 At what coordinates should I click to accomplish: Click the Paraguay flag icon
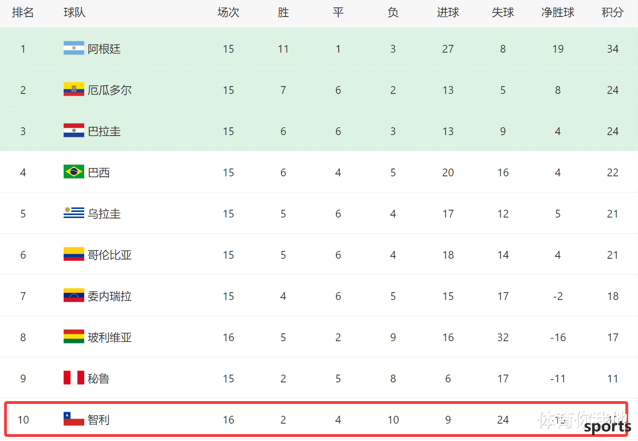point(74,131)
